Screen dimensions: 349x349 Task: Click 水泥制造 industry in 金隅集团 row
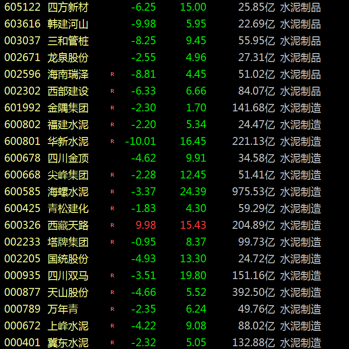(x=300, y=108)
